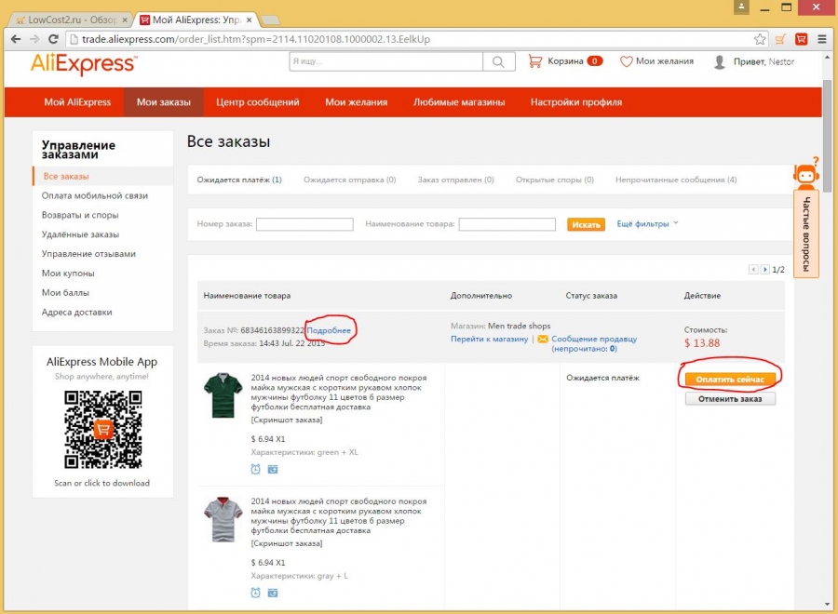This screenshot has height=614, width=838.
Task: Click into the Наименование товара input field
Action: [x=507, y=224]
